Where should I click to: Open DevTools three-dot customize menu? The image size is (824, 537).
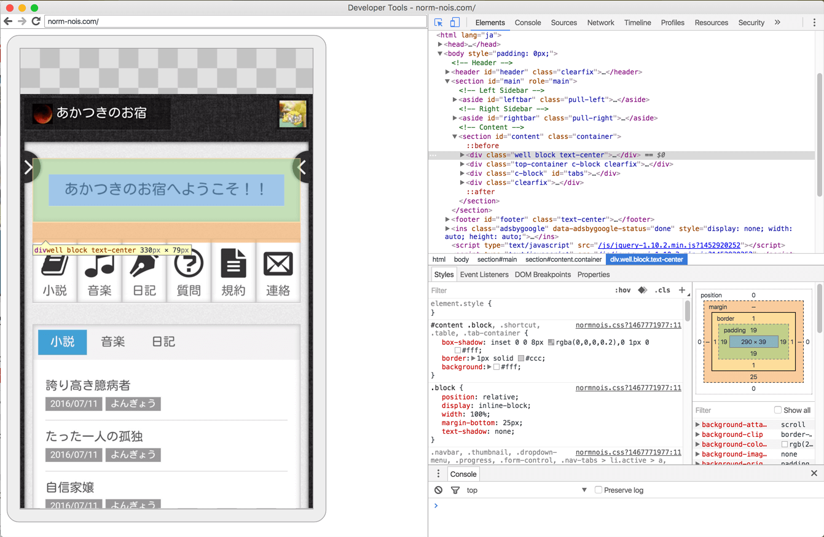814,23
